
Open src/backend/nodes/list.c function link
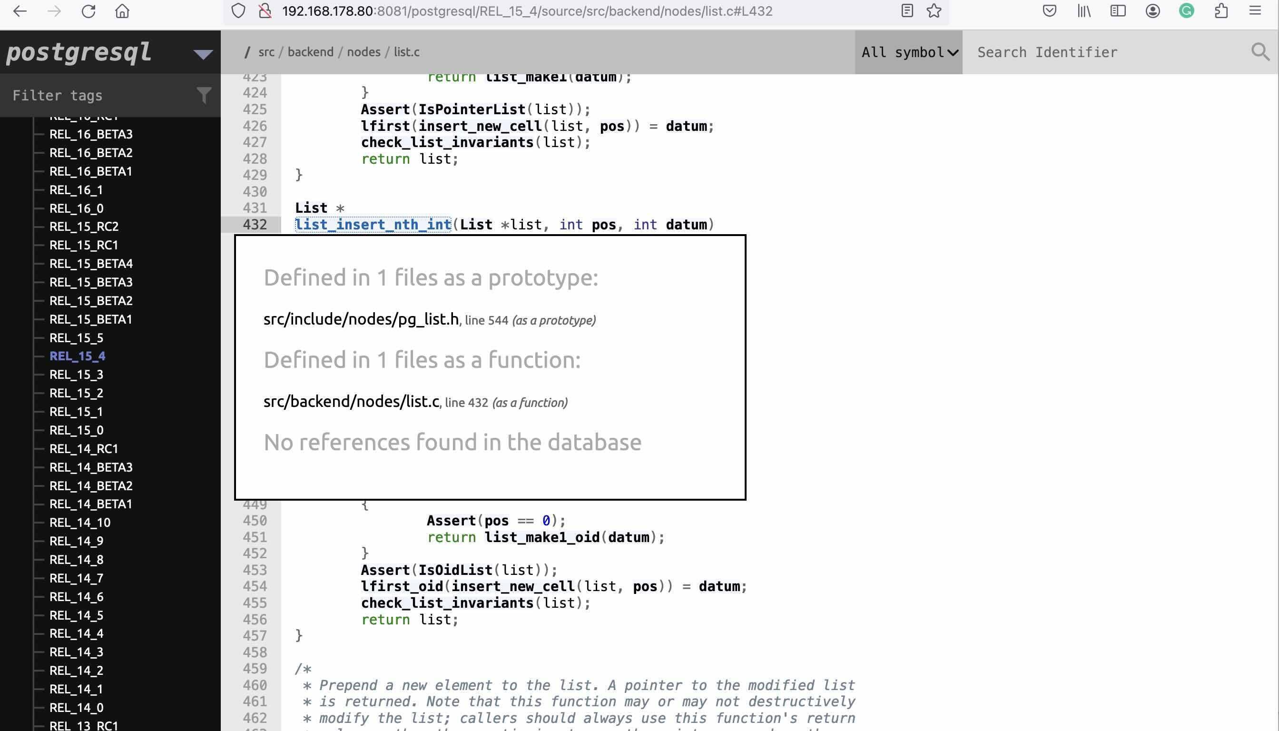tap(351, 402)
